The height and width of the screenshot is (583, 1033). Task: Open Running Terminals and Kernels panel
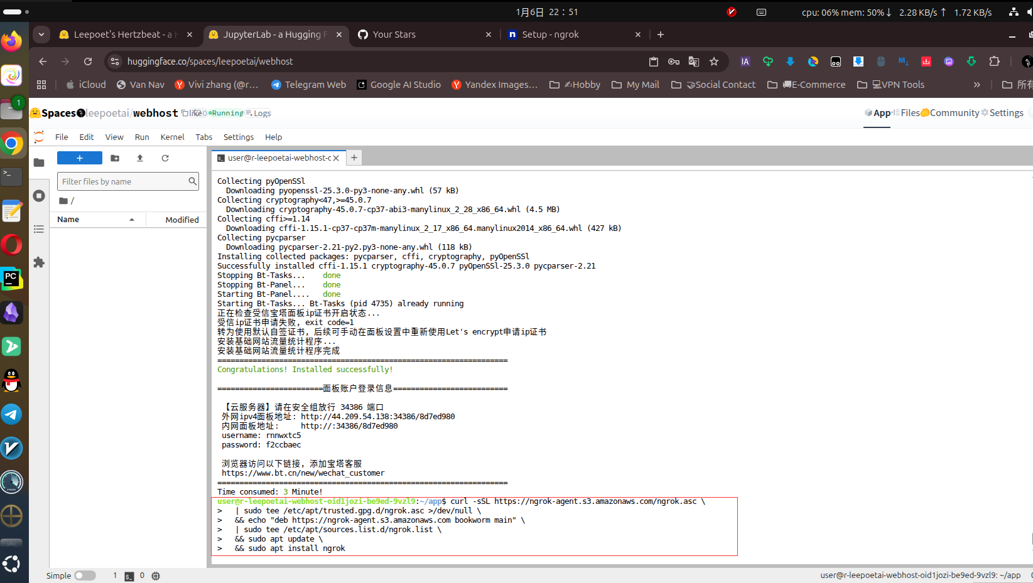pyautogui.click(x=39, y=196)
